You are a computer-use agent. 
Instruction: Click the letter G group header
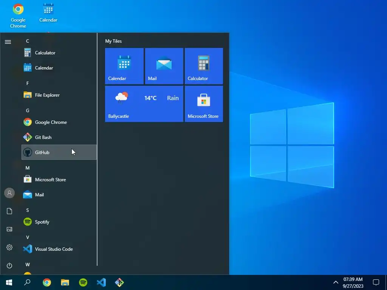28,111
